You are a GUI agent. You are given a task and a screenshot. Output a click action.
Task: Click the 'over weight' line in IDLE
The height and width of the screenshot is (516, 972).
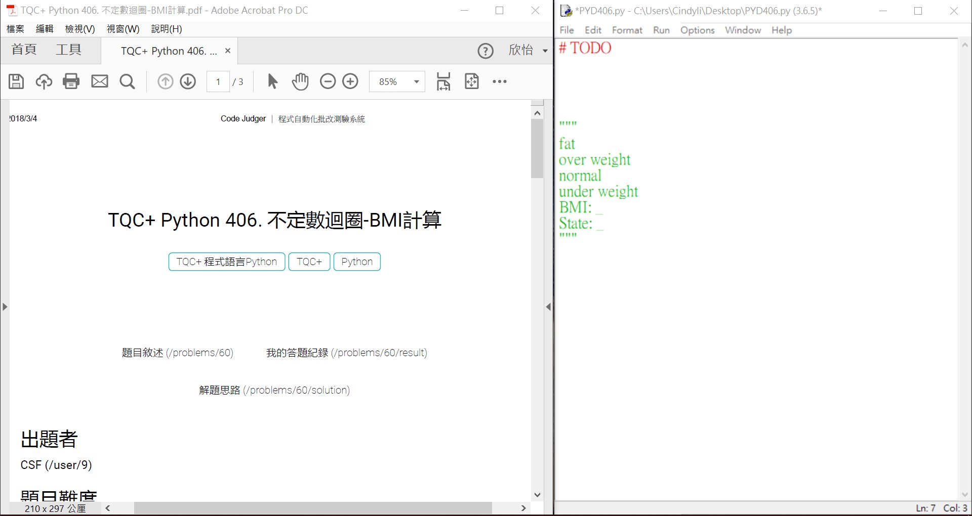coord(595,160)
